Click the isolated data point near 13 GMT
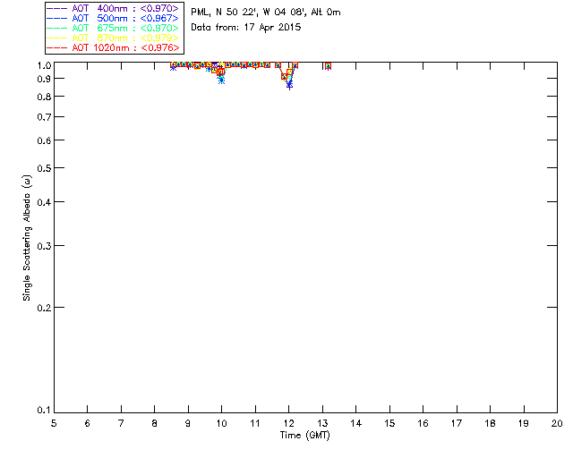This screenshot has height=458, width=573. (329, 66)
